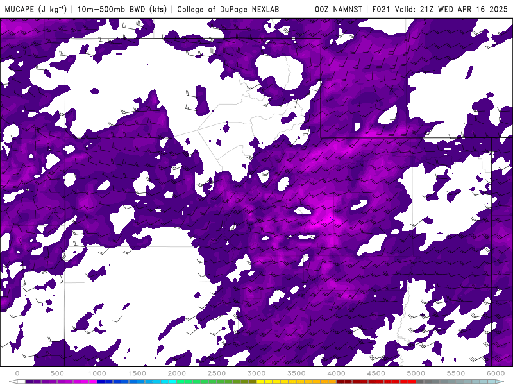Click the 1500 label on the color scale

pos(137,373)
